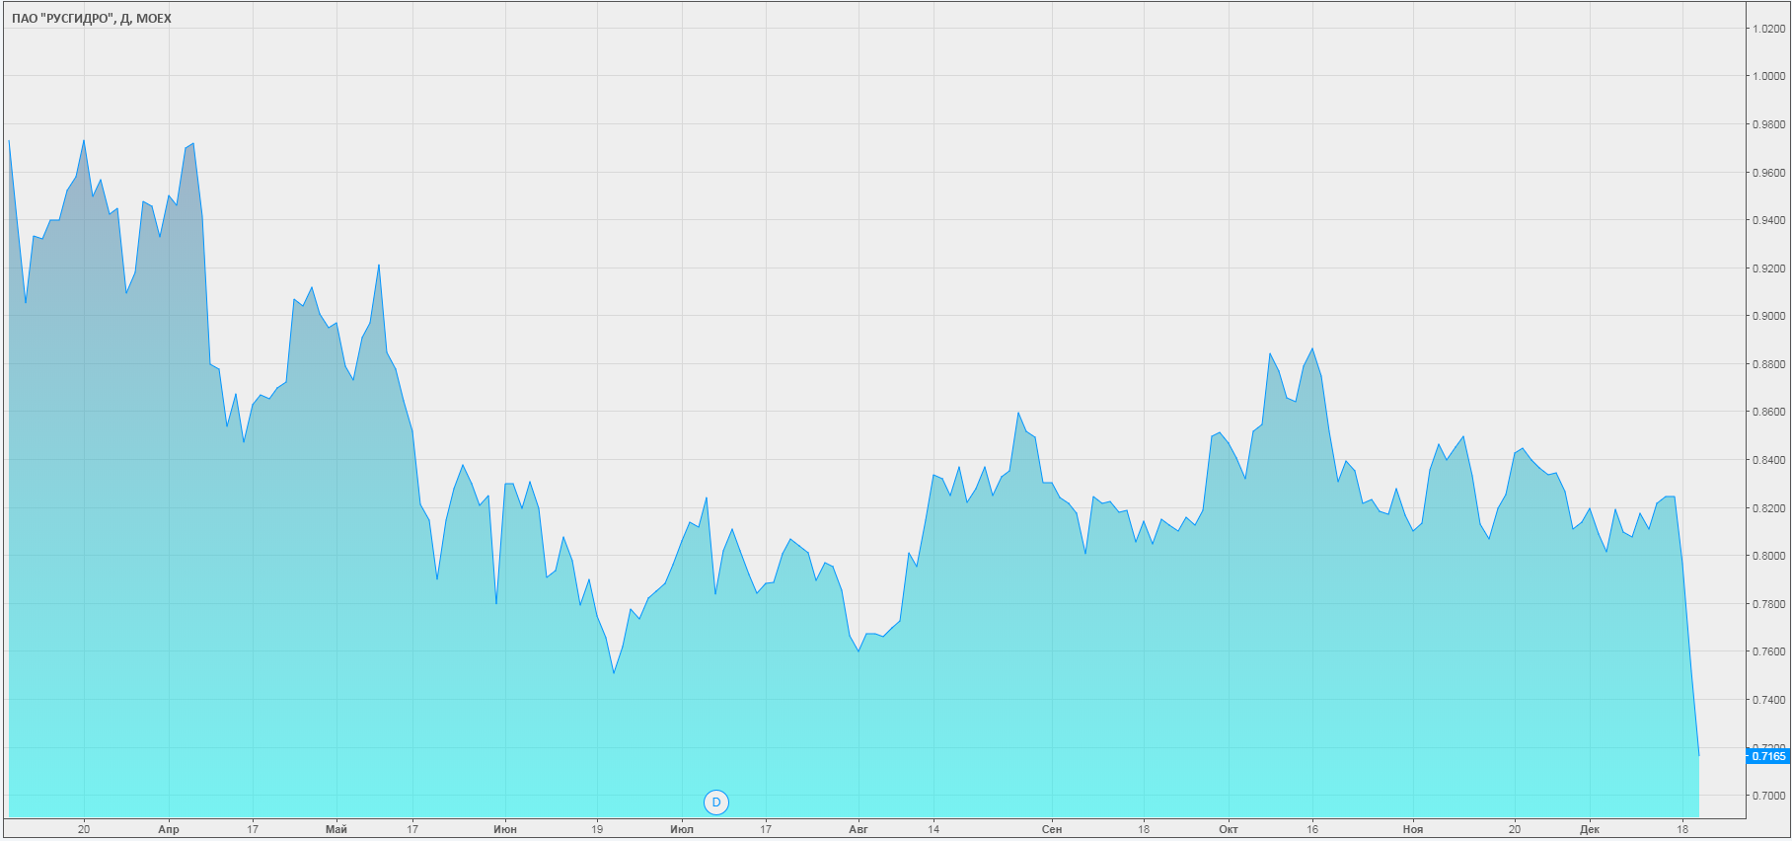Click the current price label 0.7165
1792x841 pixels.
pyautogui.click(x=1768, y=756)
